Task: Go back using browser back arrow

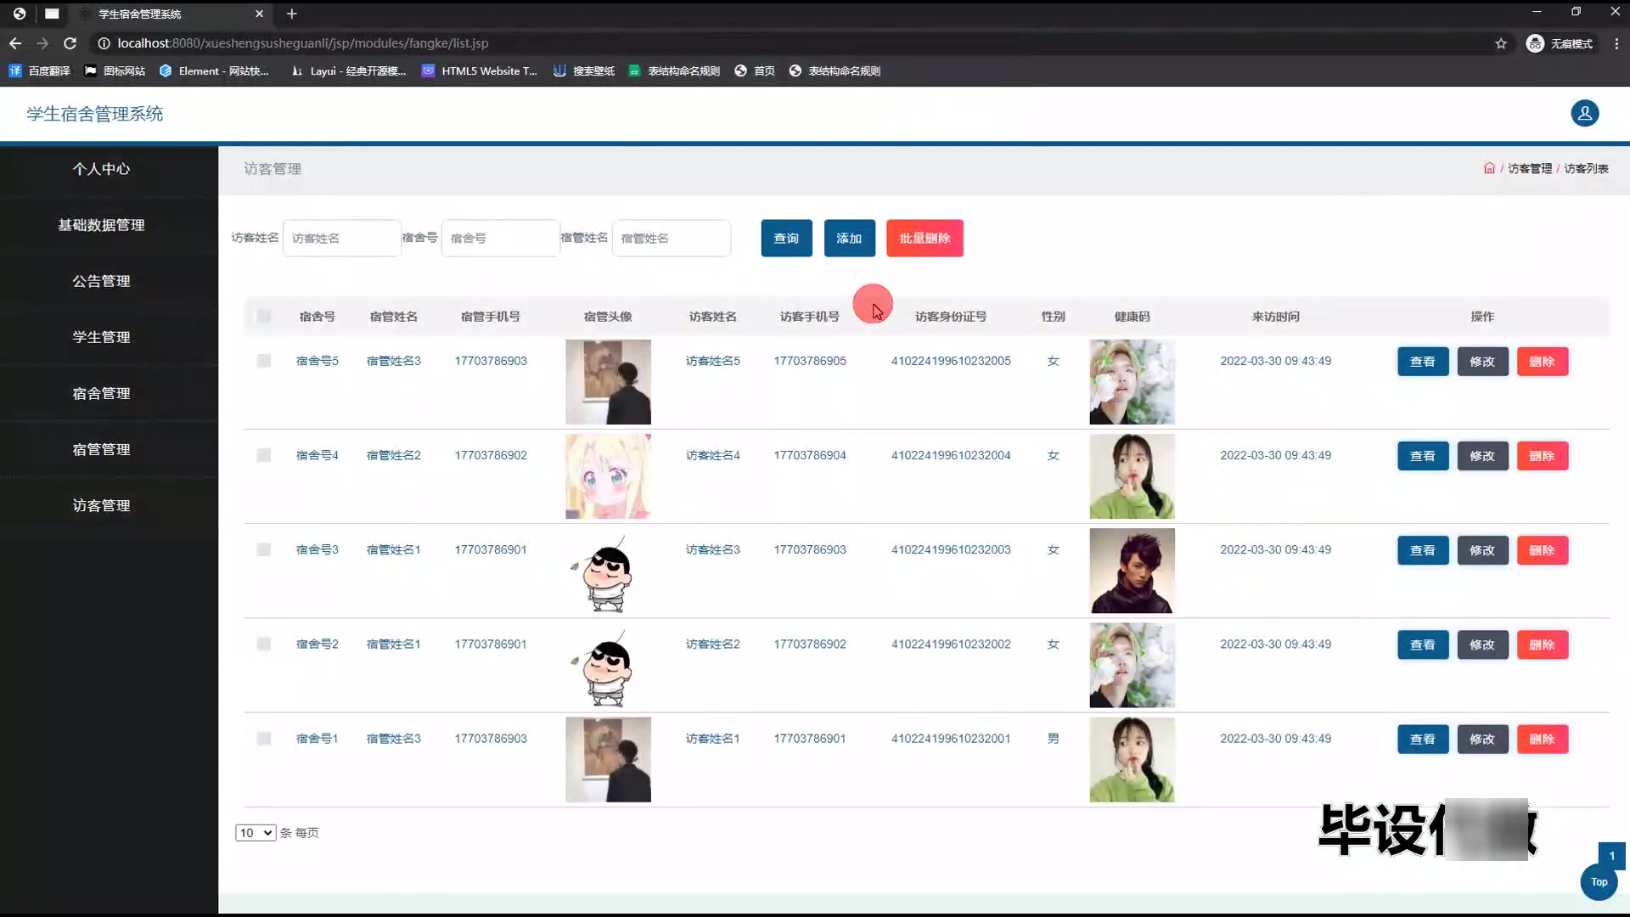Action: pos(15,43)
